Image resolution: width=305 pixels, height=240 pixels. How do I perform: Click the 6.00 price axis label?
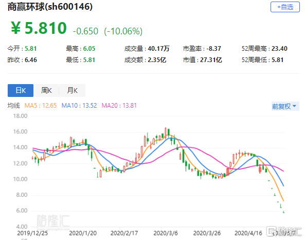[22, 211]
